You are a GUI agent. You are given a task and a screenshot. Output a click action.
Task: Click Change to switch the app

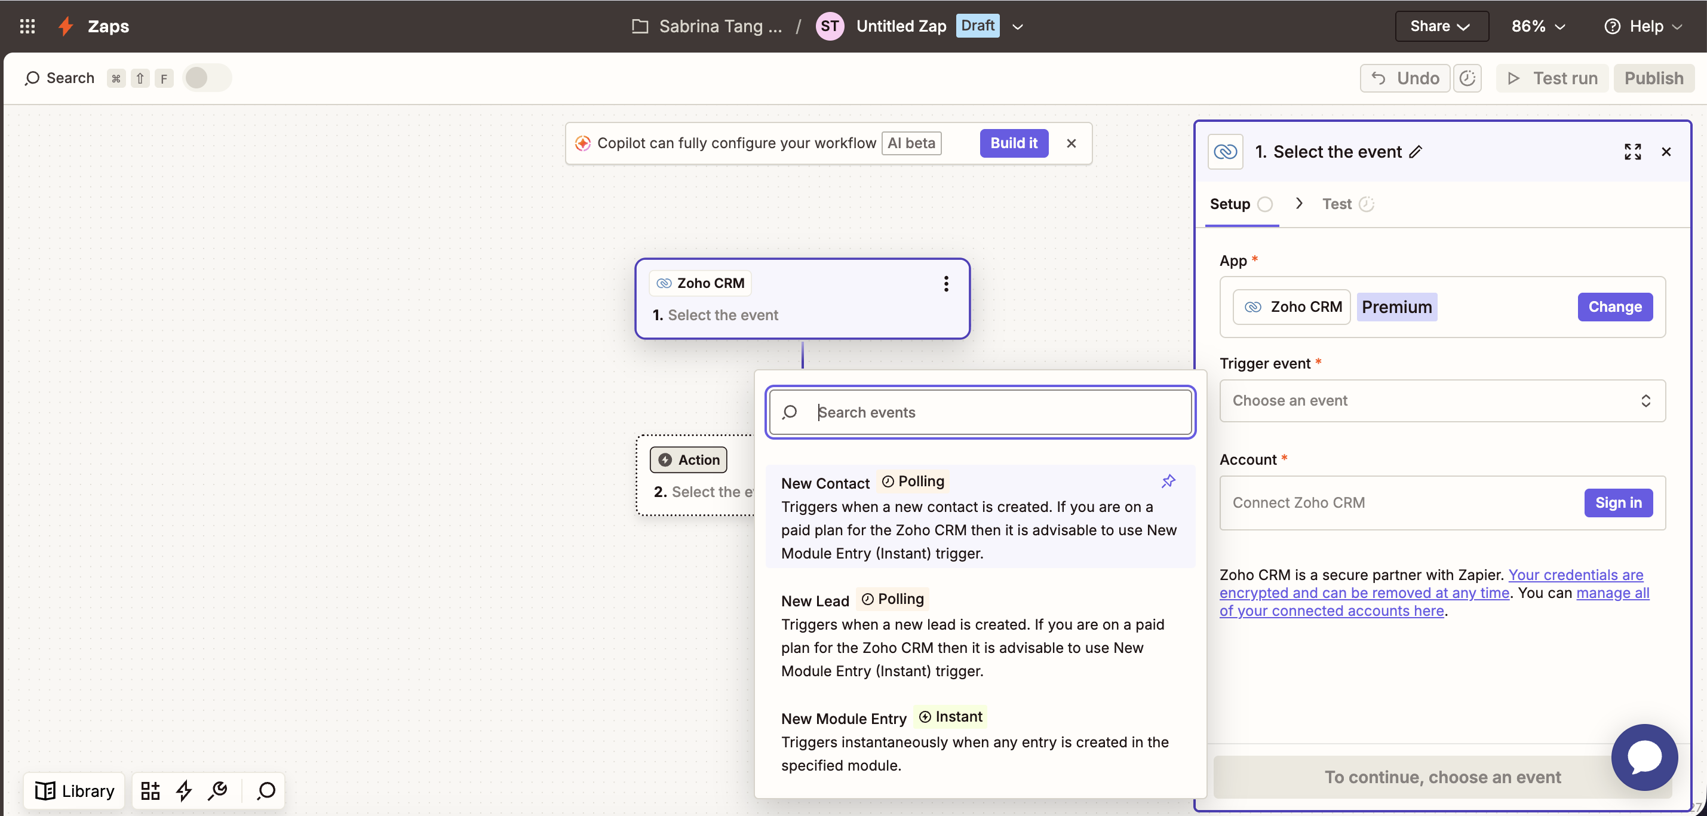coord(1614,307)
